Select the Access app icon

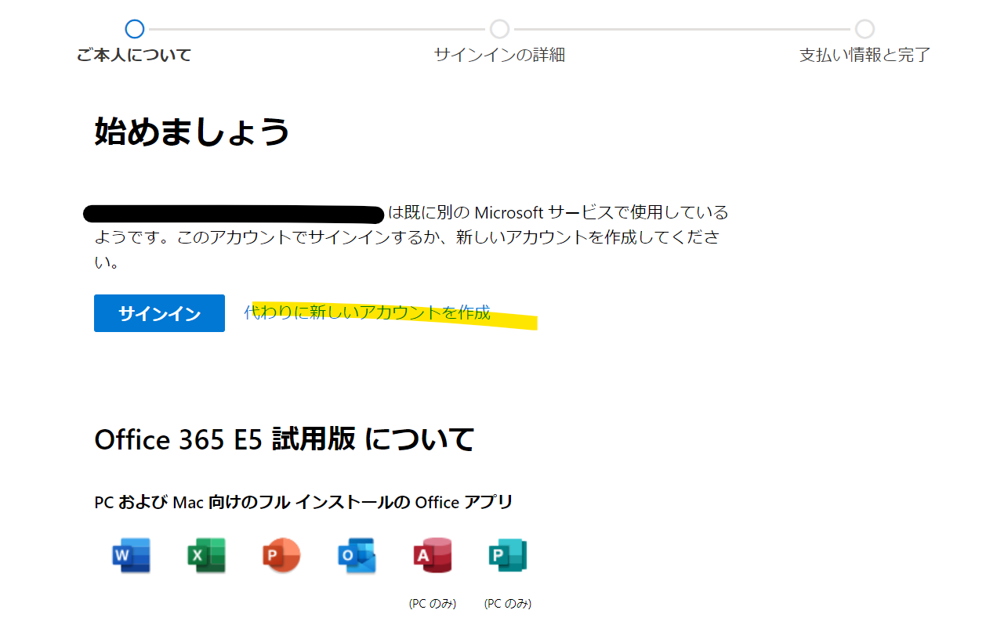pyautogui.click(x=433, y=556)
